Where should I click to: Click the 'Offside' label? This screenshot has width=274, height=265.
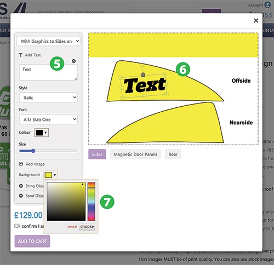click(x=241, y=80)
